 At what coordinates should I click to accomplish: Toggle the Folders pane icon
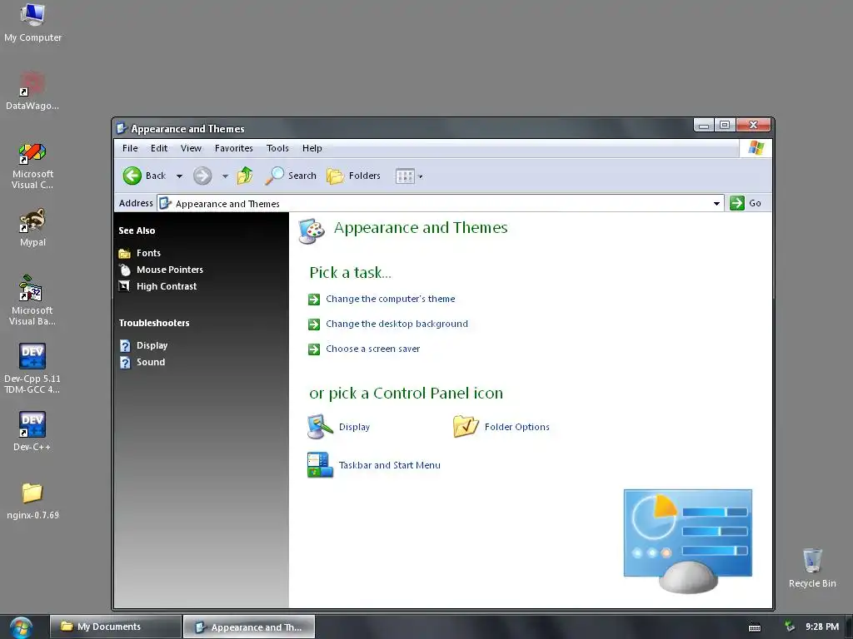coord(335,176)
